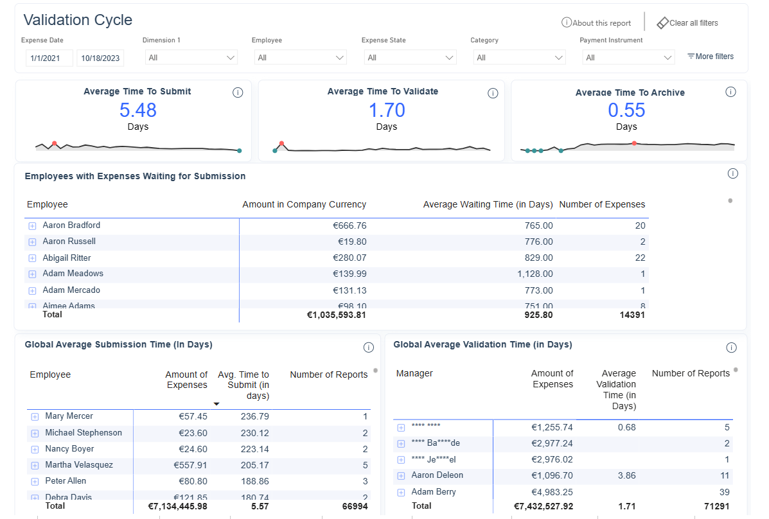Click the scrollbar handle in the validation time table

tap(736, 370)
